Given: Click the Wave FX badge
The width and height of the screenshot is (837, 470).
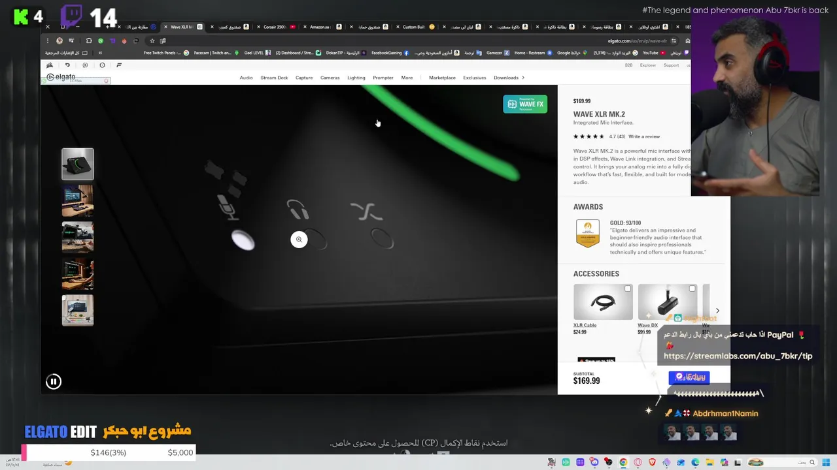Looking at the screenshot, I should 525,104.
